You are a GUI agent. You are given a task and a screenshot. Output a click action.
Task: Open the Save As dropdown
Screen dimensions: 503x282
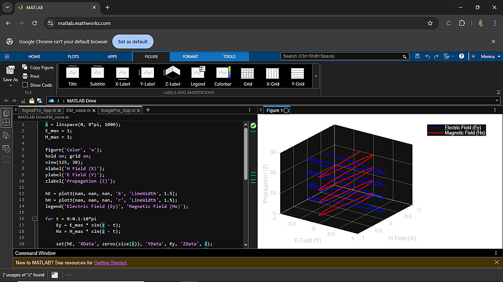coord(10,85)
